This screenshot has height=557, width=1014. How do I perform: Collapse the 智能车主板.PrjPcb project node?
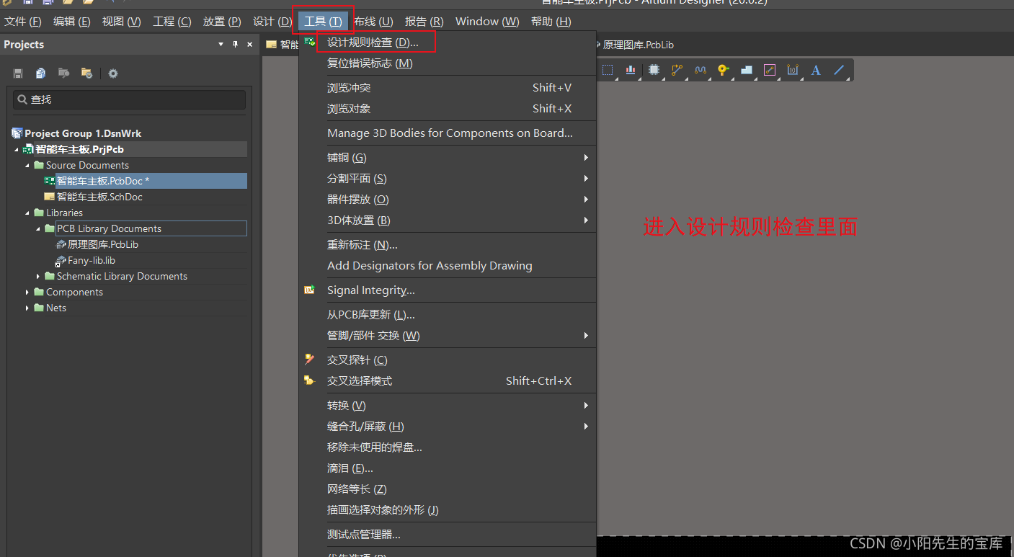point(17,149)
